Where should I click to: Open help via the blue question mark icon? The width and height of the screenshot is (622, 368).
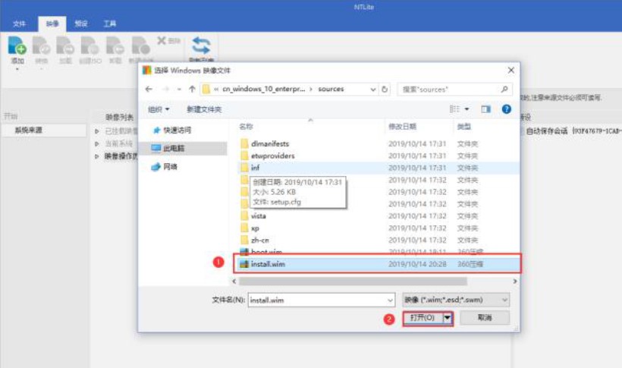coord(506,109)
